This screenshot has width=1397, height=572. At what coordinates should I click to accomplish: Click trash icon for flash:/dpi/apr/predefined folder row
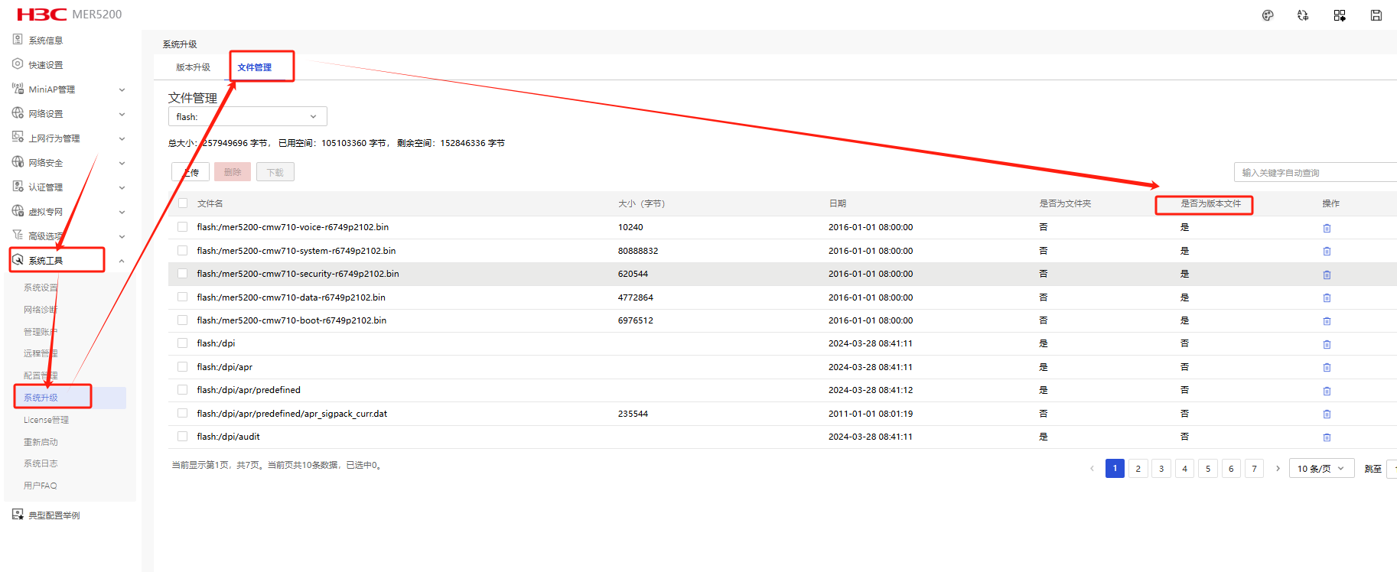point(1327,391)
